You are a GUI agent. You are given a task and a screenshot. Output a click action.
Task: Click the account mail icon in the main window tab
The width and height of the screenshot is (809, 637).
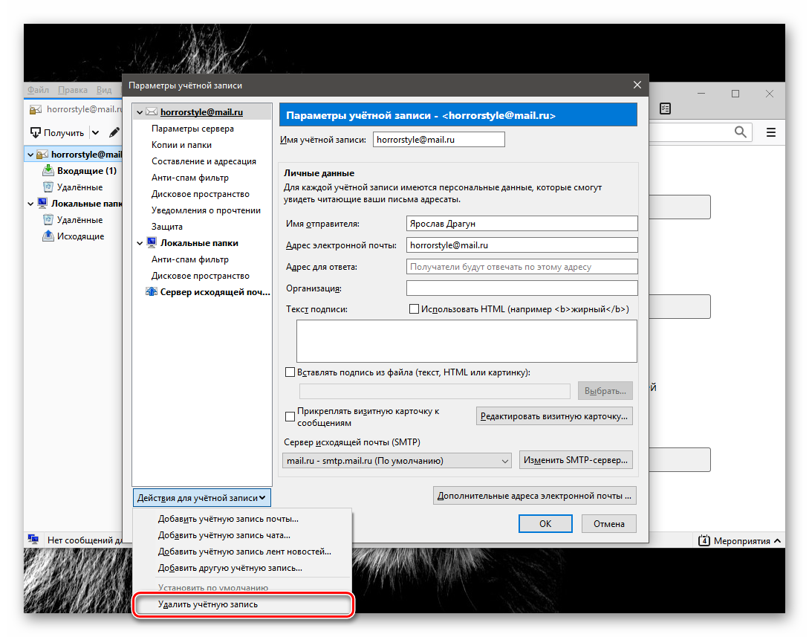tap(36, 109)
